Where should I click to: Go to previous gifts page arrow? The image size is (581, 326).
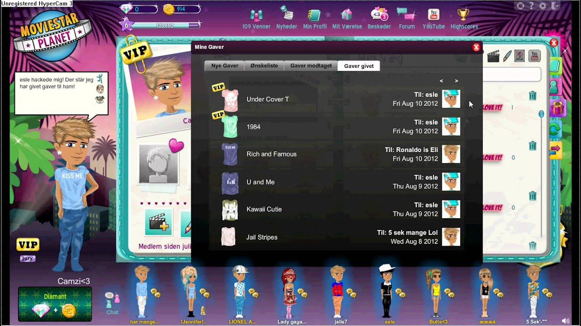coord(441,81)
